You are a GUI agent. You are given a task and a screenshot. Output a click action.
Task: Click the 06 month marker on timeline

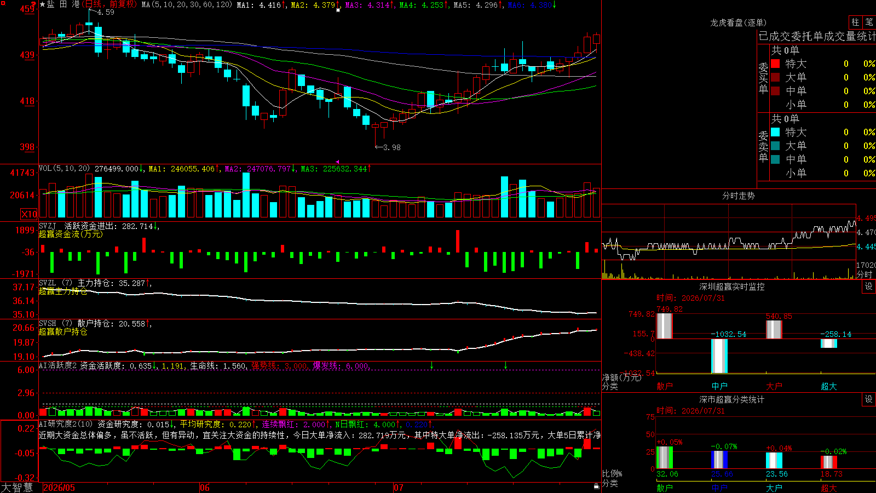tap(205, 488)
